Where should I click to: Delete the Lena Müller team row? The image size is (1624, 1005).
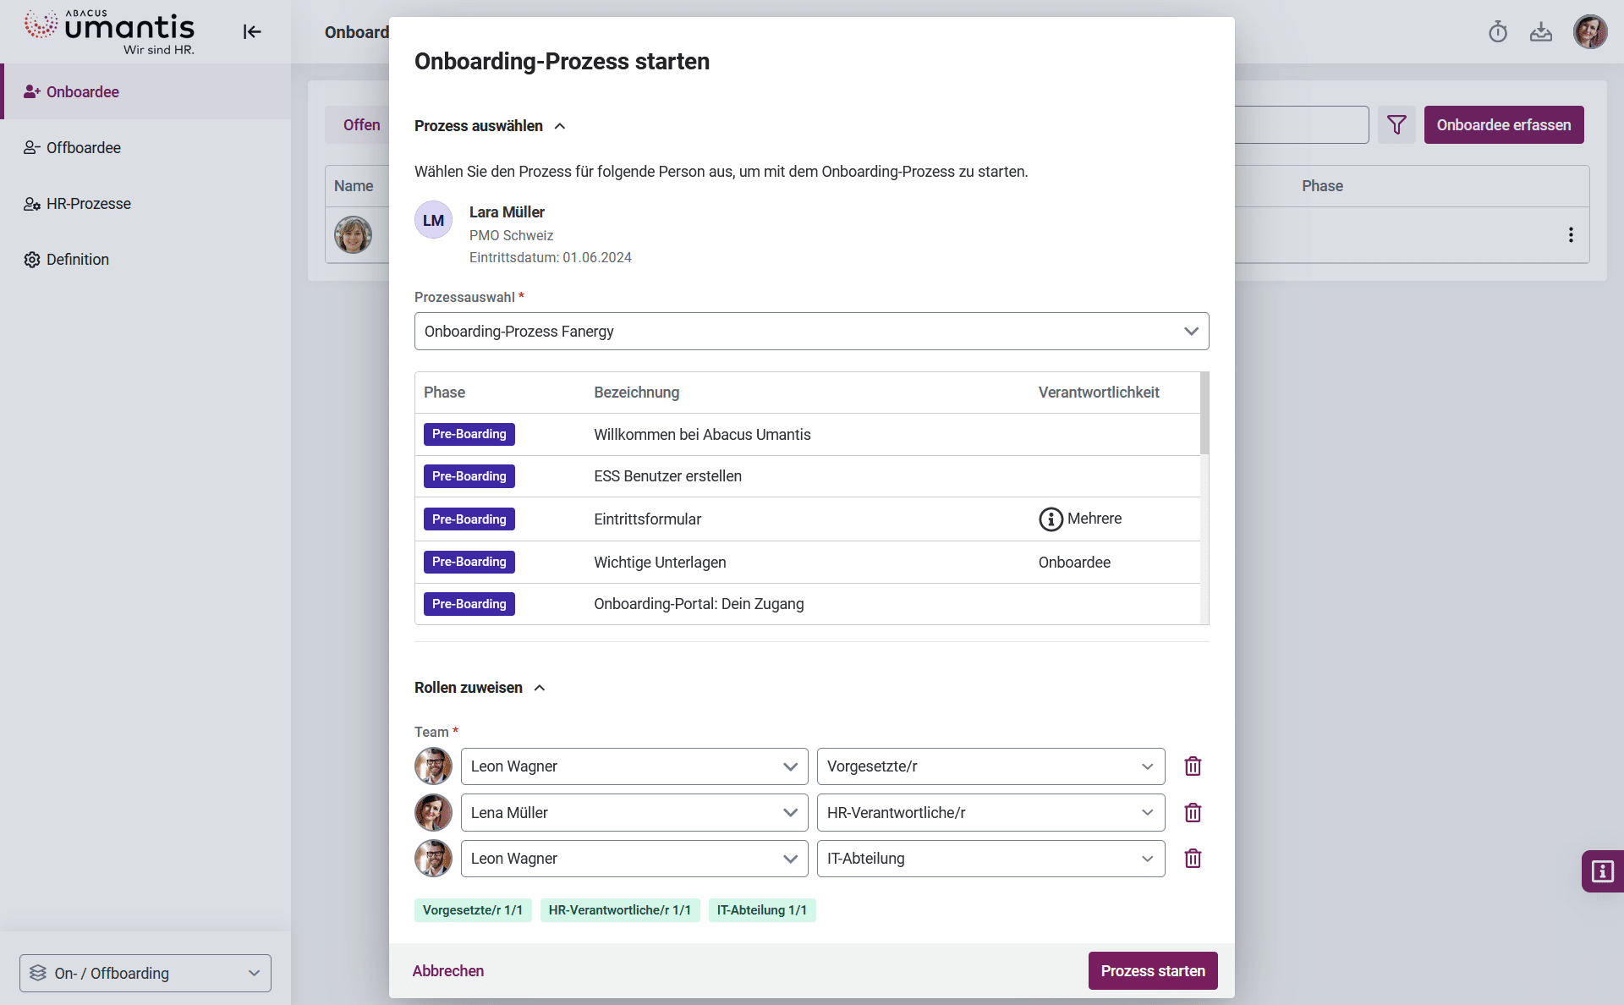[x=1193, y=812]
